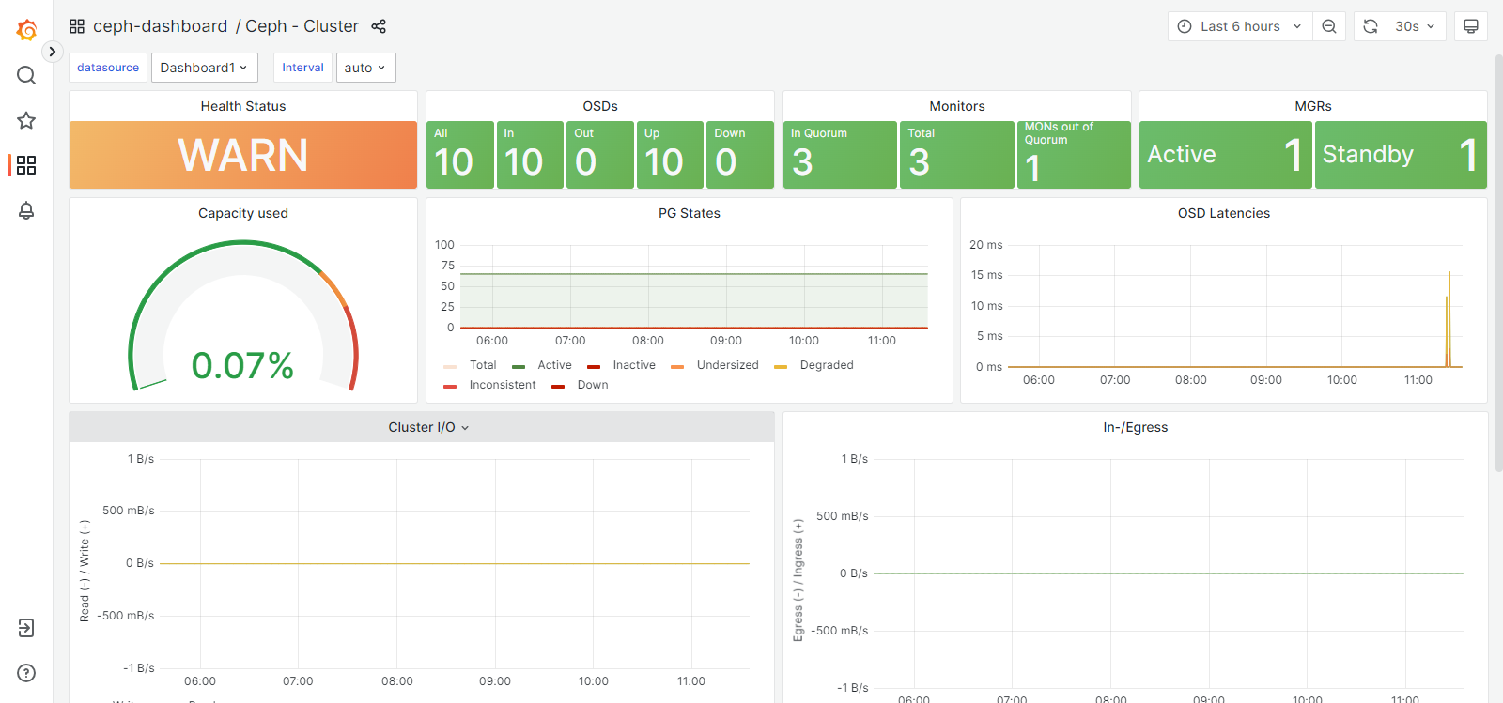Expand the sidebar with the arrow button
The width and height of the screenshot is (1503, 703).
coord(53,52)
